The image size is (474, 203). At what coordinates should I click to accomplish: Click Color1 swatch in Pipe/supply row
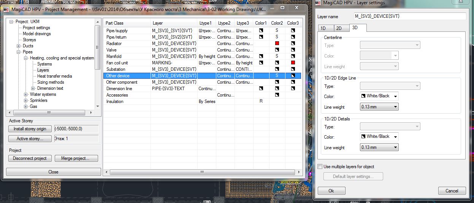click(x=261, y=31)
